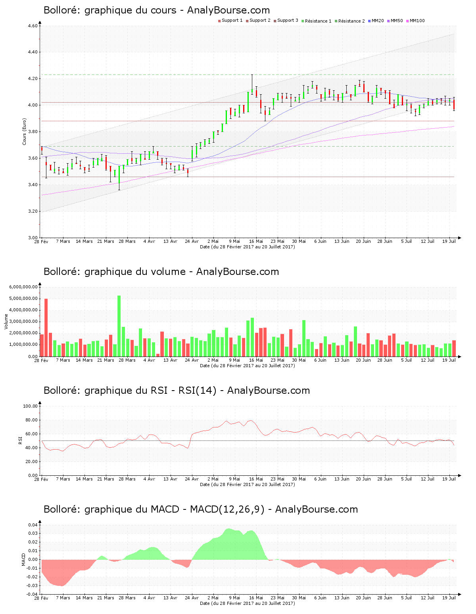Click the title 'Bolloré: graphique du cours'
The height and width of the screenshot is (614, 476).
(110, 10)
